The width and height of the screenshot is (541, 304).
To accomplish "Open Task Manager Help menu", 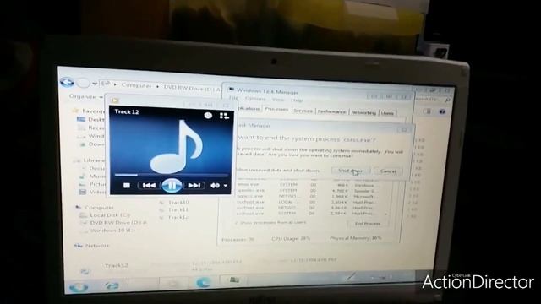I will [x=297, y=100].
